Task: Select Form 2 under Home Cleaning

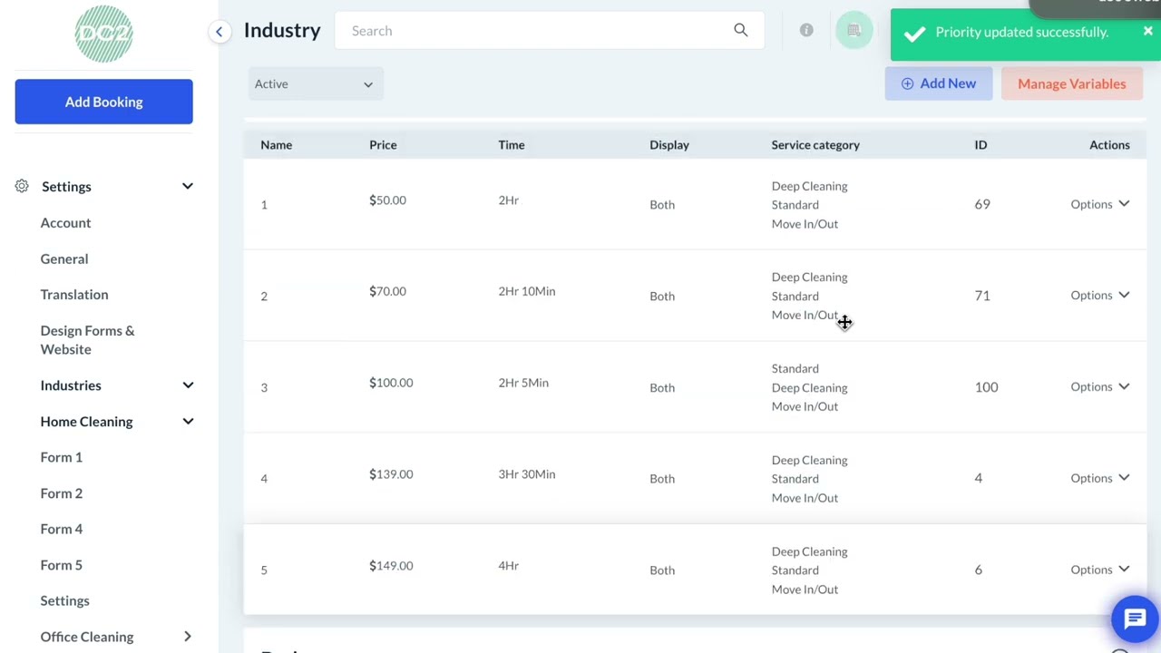Action: [x=62, y=493]
